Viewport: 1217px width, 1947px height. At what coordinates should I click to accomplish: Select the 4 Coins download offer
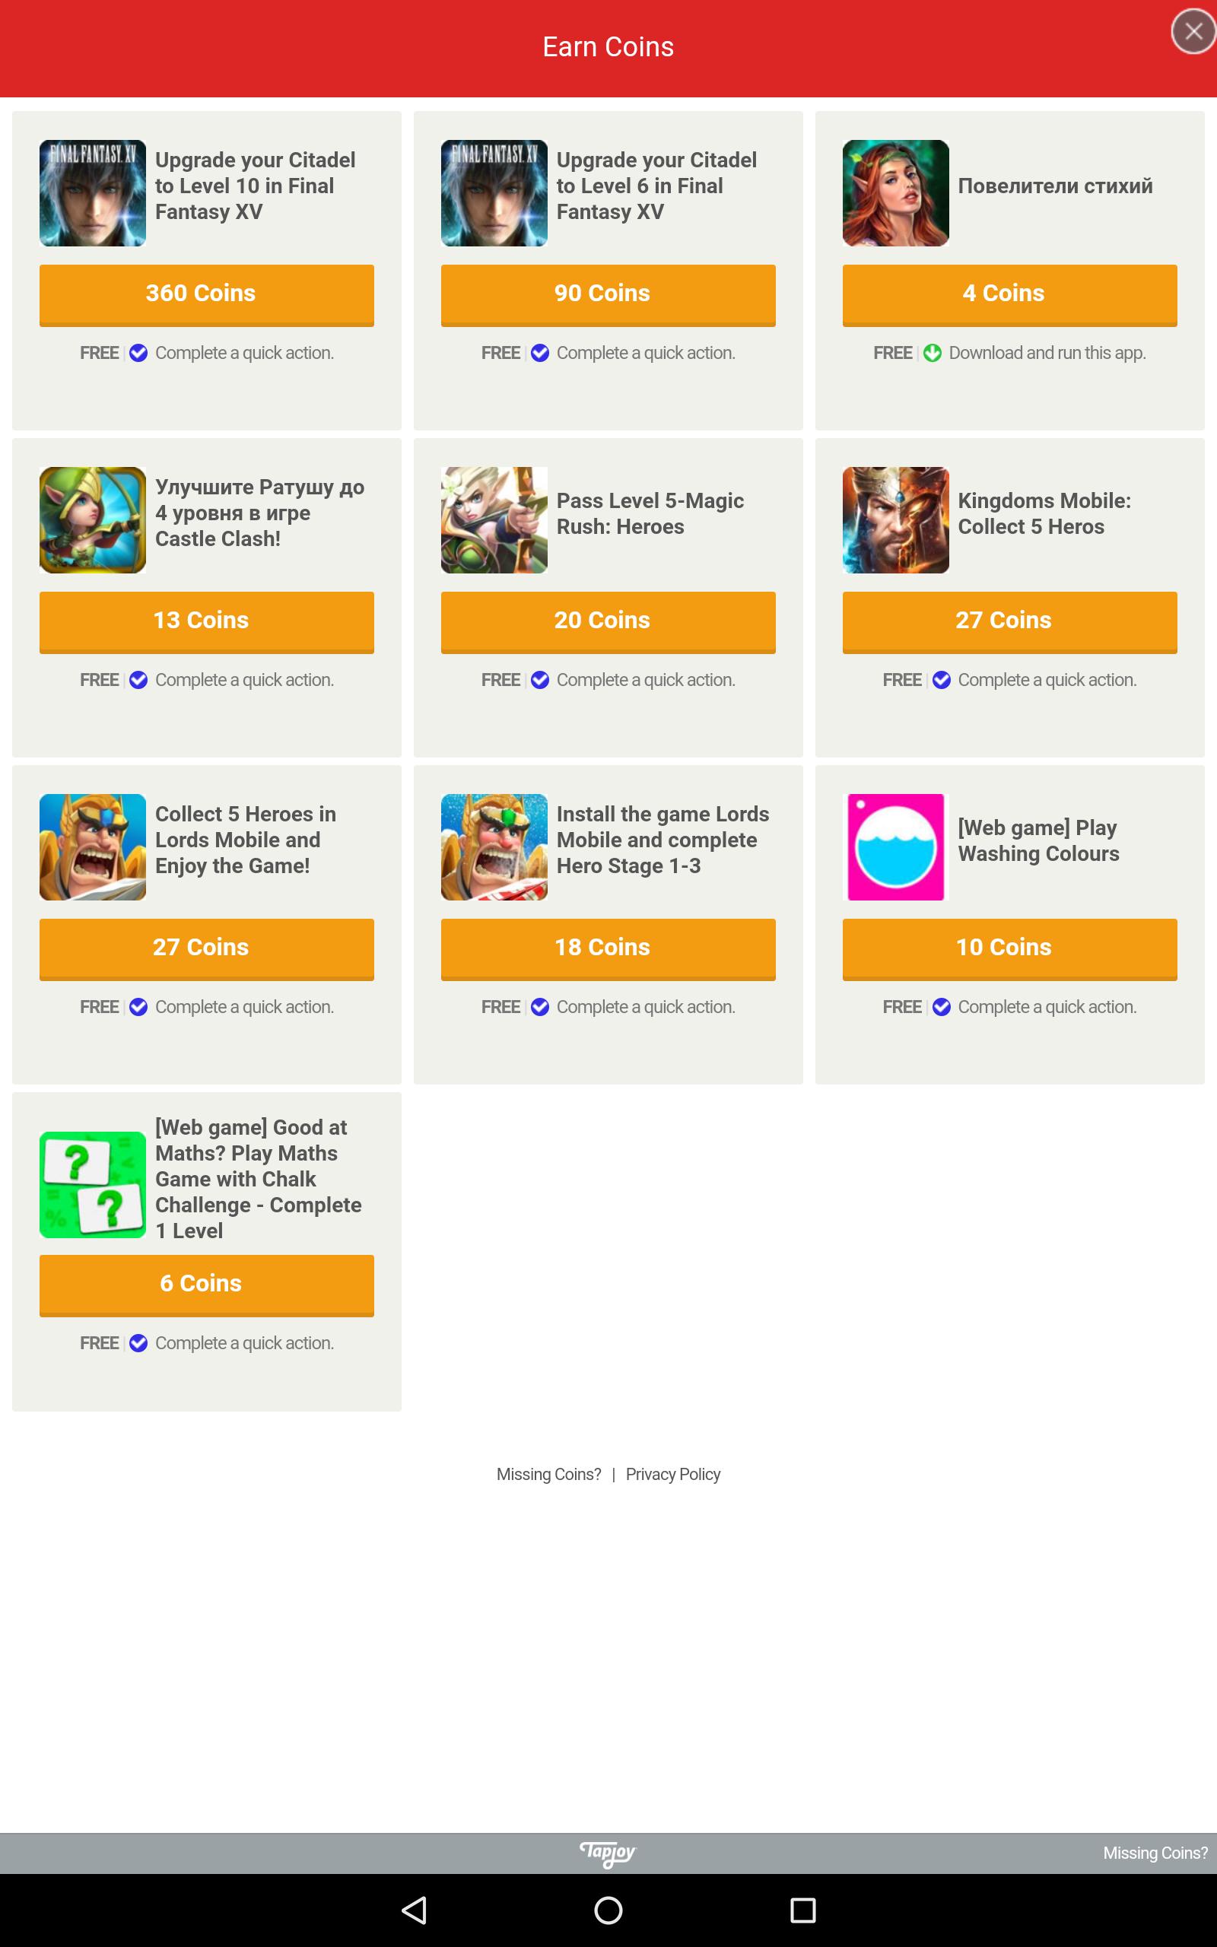point(1010,295)
